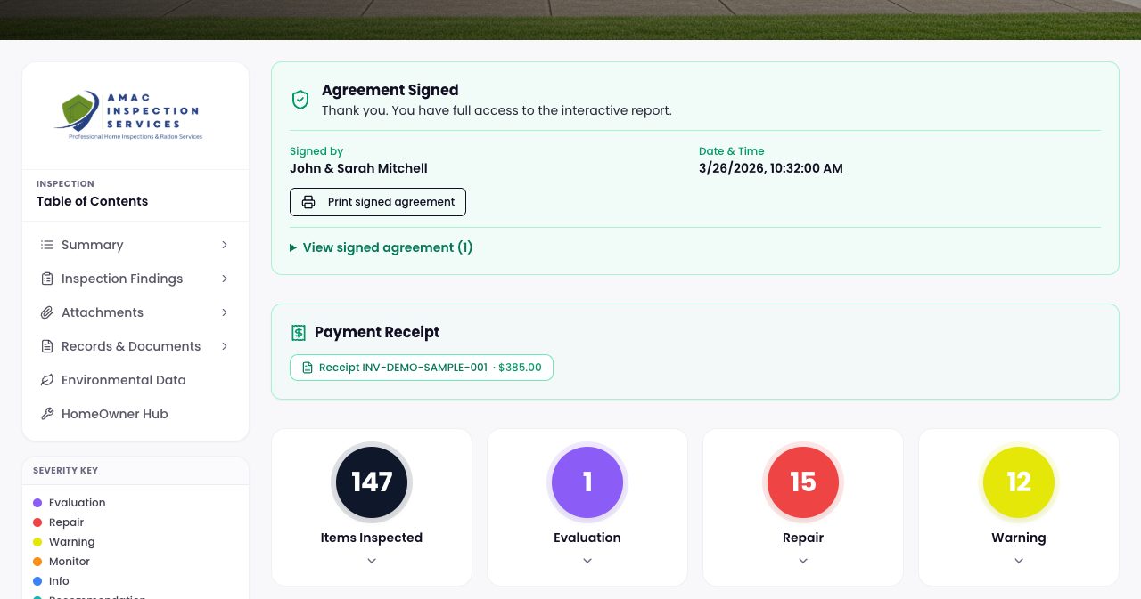Expand the Inspection Findings chevron
This screenshot has width=1141, height=599.
[225, 279]
